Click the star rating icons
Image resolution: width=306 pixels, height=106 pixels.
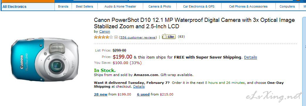[104, 37]
